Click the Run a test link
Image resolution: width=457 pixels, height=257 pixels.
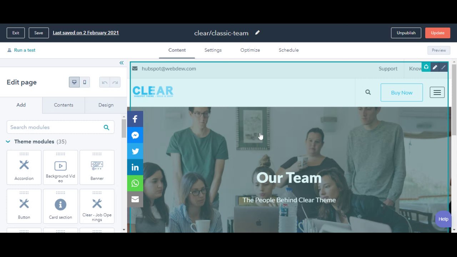click(25, 50)
